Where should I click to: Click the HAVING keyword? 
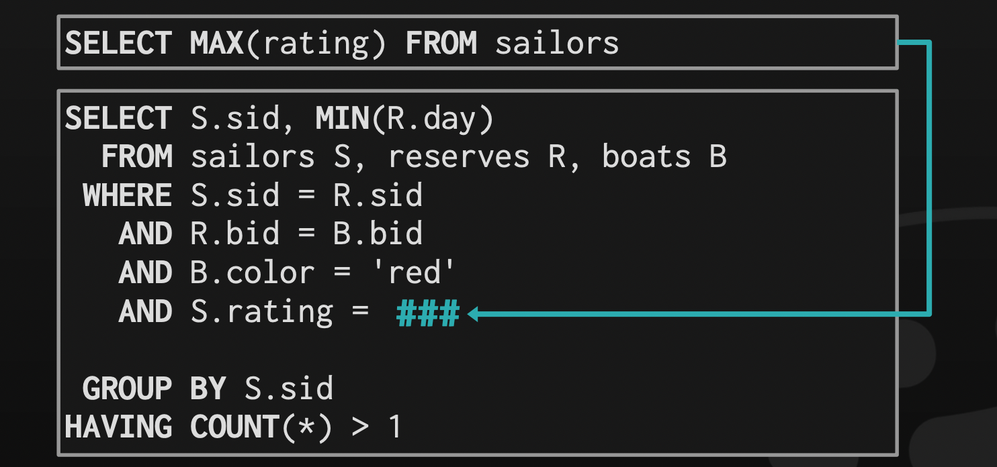click(x=118, y=427)
